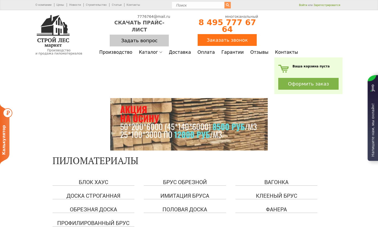The height and width of the screenshot is (236, 378).
Task: Open the КЛЕЕНЫЙ БРУС category link
Action: click(276, 196)
